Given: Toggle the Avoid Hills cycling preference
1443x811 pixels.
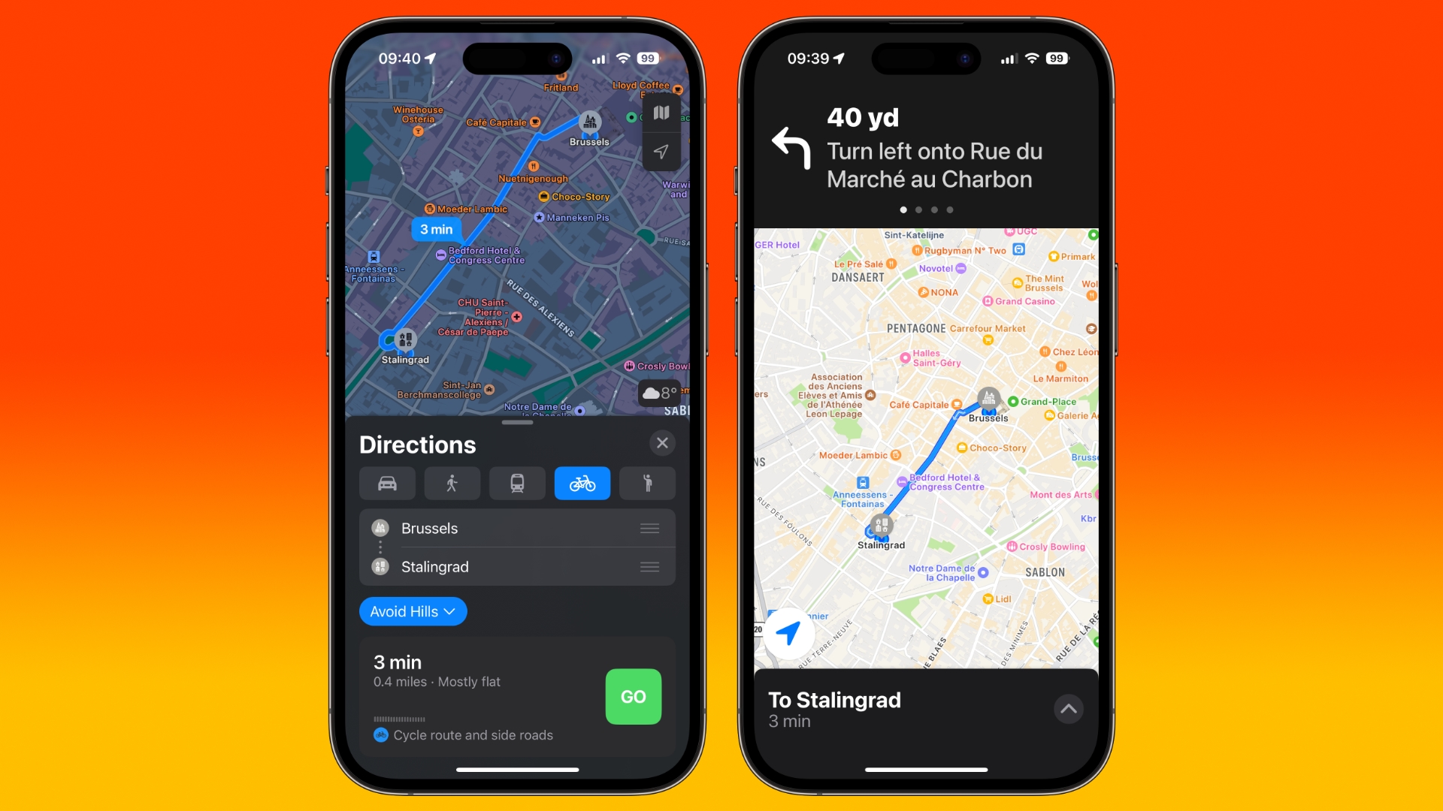Looking at the screenshot, I should point(413,611).
